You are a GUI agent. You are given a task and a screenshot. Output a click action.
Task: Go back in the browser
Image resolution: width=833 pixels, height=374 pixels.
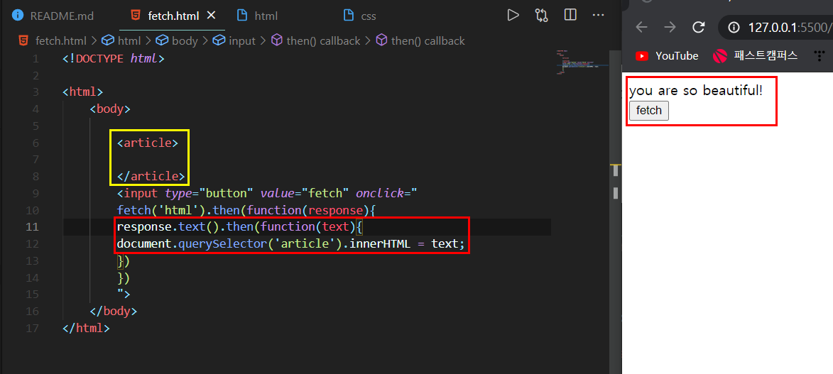pos(642,27)
